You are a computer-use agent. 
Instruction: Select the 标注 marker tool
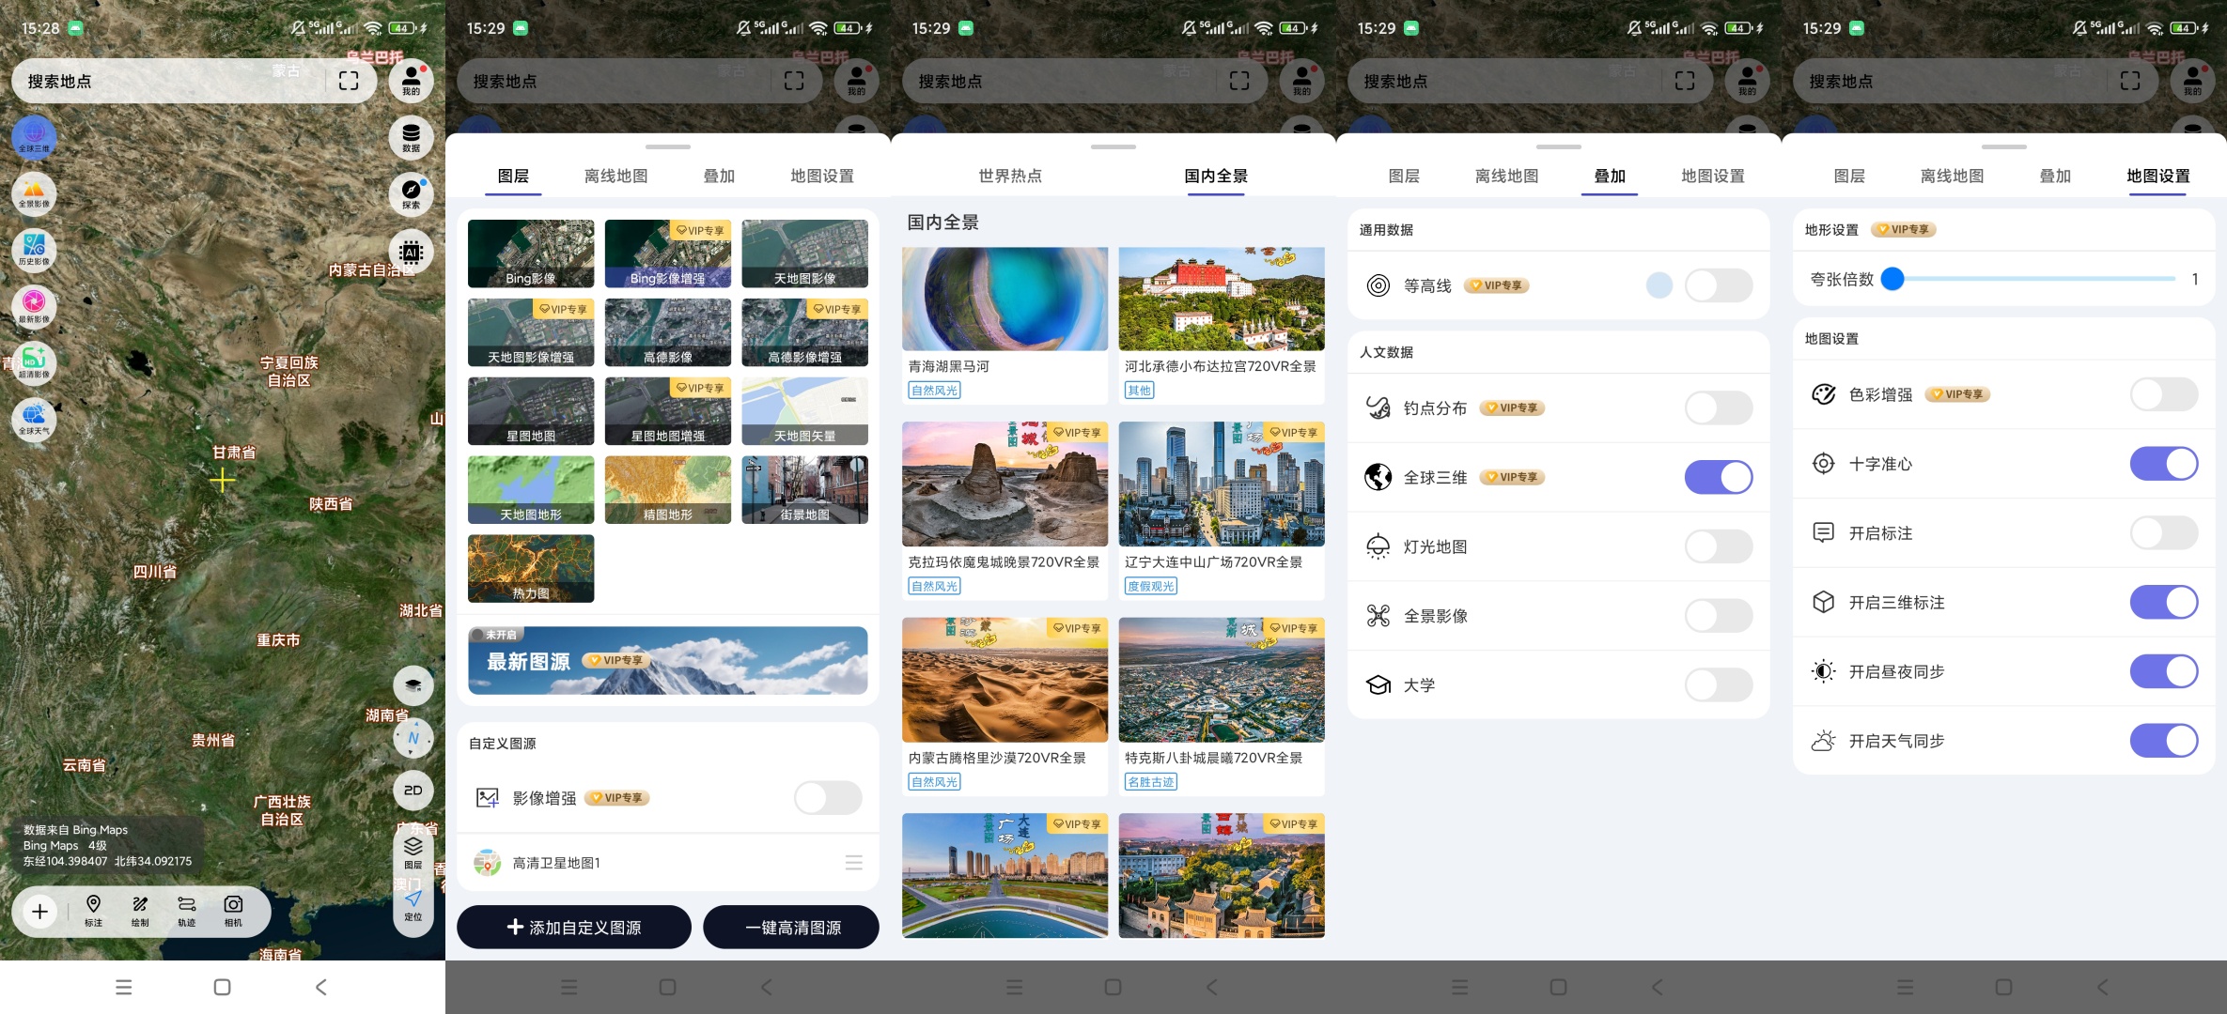[x=93, y=911]
